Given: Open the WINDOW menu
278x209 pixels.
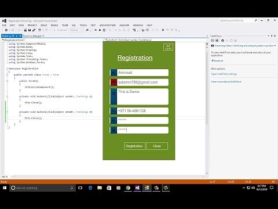Looking at the screenshot, I should point(138,26).
